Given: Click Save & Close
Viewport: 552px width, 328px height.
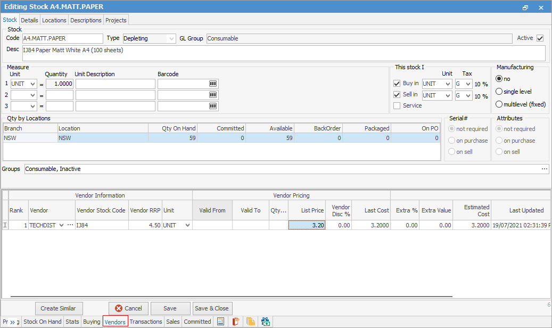Looking at the screenshot, I should pyautogui.click(x=212, y=308).
